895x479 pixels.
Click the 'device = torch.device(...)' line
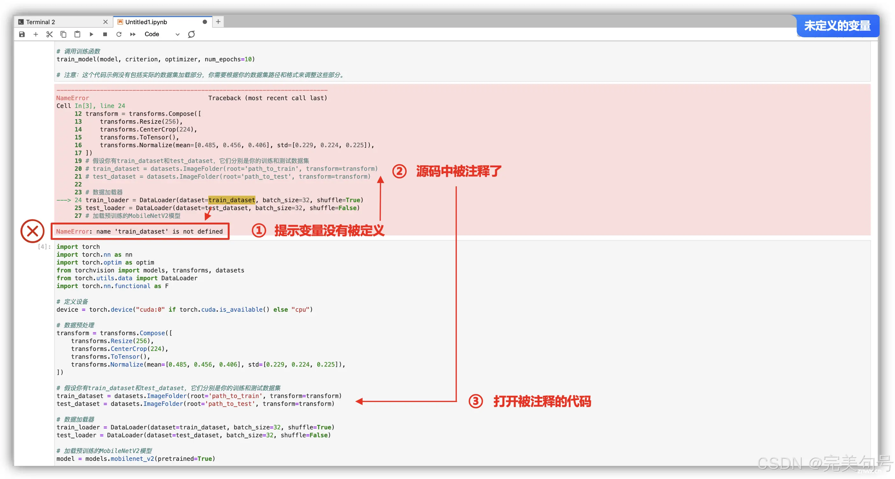coord(184,310)
